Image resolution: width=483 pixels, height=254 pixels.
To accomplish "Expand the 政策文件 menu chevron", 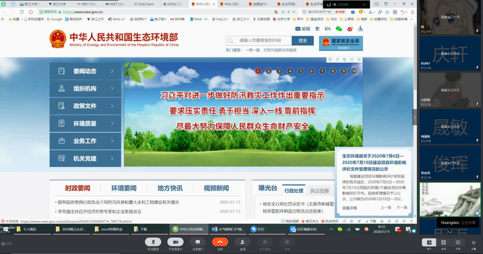I will coord(112,106).
